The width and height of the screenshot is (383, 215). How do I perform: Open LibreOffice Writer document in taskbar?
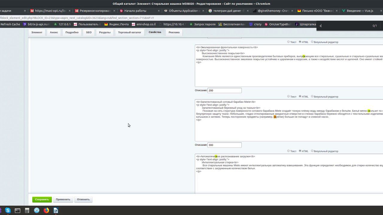56,211
